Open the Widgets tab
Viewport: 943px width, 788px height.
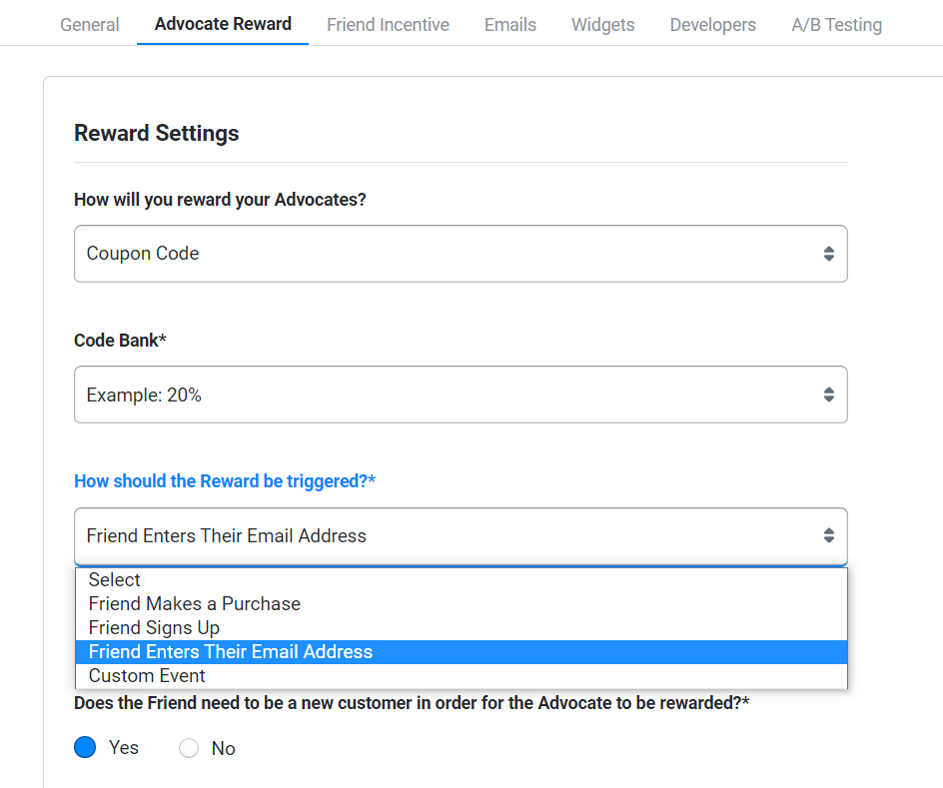(x=602, y=25)
